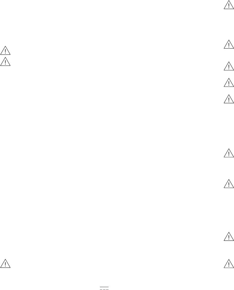Click the third warning icon from top on the right
The width and height of the screenshot is (234, 290).
[x=229, y=66]
